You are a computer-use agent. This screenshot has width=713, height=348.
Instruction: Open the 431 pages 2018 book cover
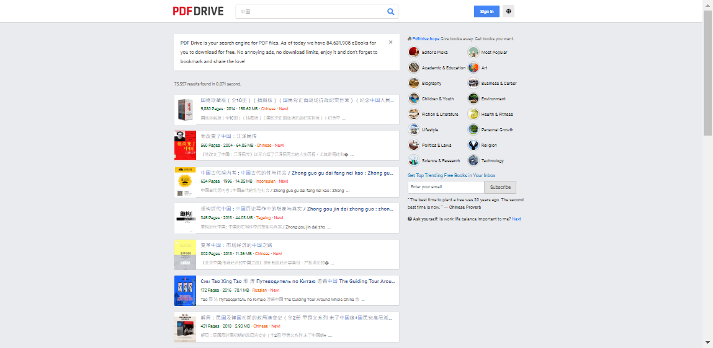tap(185, 327)
